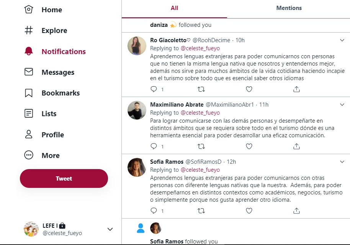Open More options menu in sidebar
This screenshot has width=350, height=245.
[x=29, y=155]
